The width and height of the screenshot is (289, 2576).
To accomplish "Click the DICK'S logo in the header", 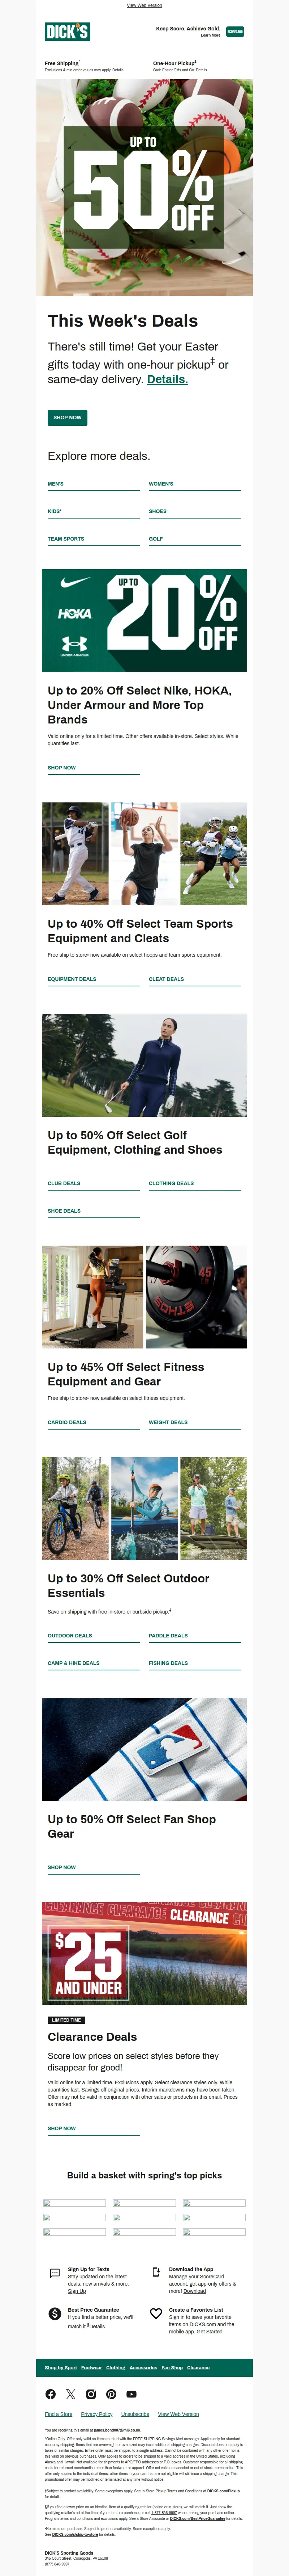I will (67, 32).
